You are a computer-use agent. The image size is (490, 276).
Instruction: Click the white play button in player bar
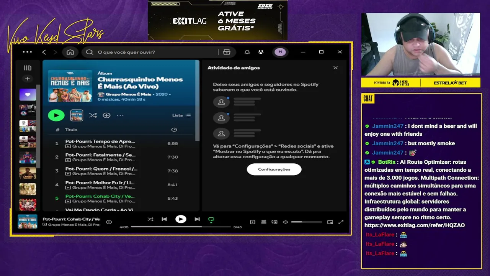click(181, 219)
